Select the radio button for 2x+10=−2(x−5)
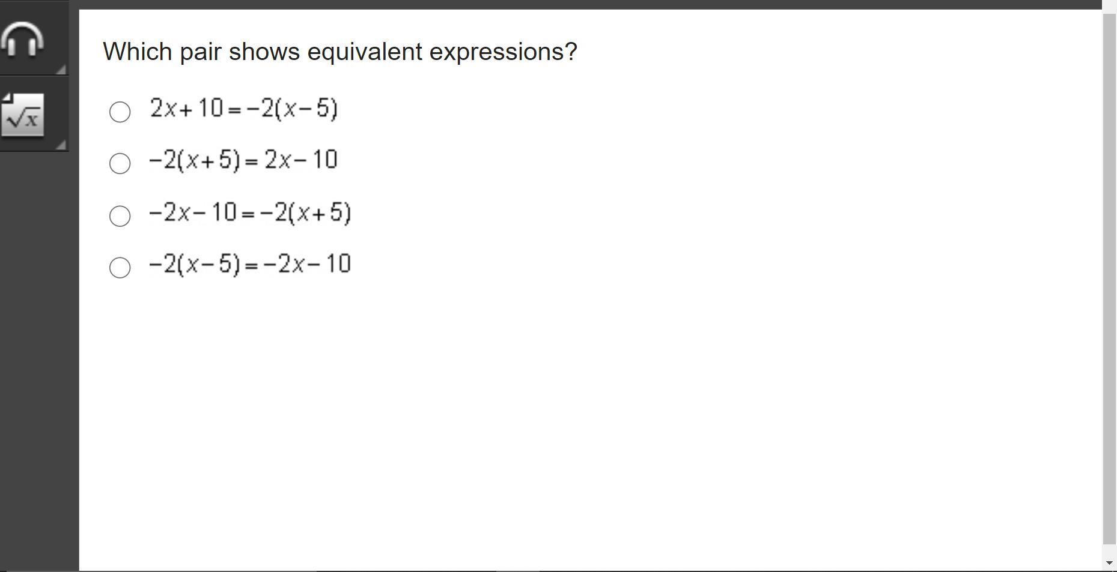The width and height of the screenshot is (1117, 572). [x=120, y=112]
